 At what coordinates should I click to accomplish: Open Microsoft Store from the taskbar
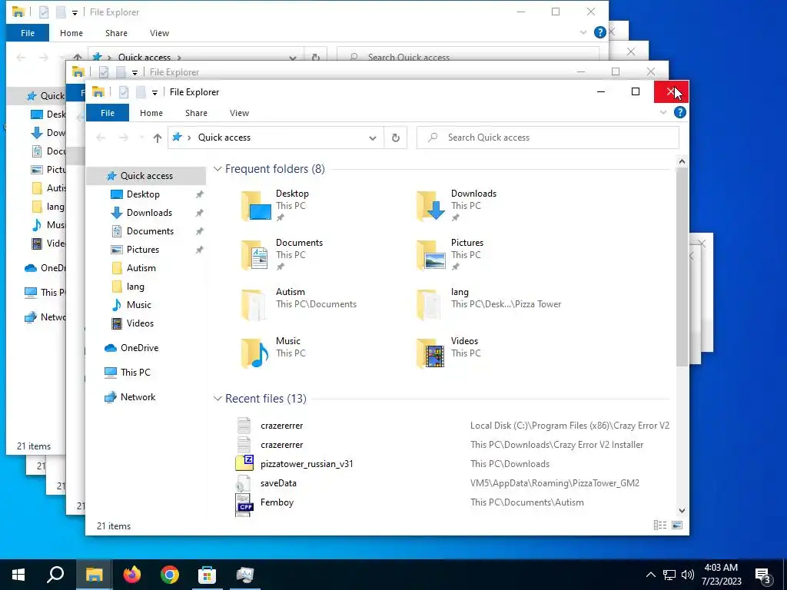pyautogui.click(x=207, y=575)
